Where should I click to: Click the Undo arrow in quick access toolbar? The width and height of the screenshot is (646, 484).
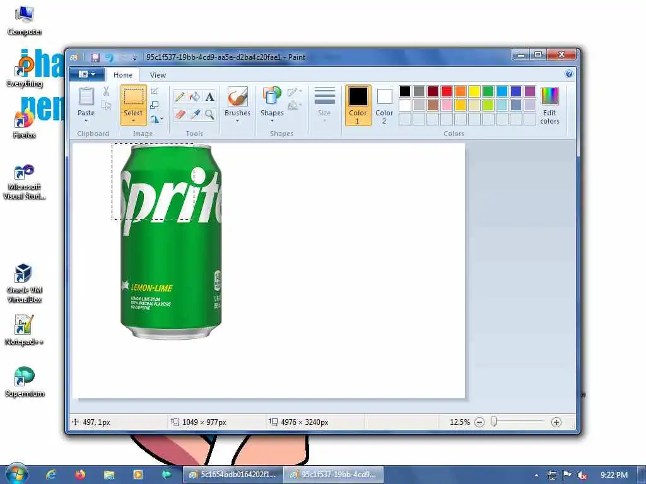(x=109, y=57)
